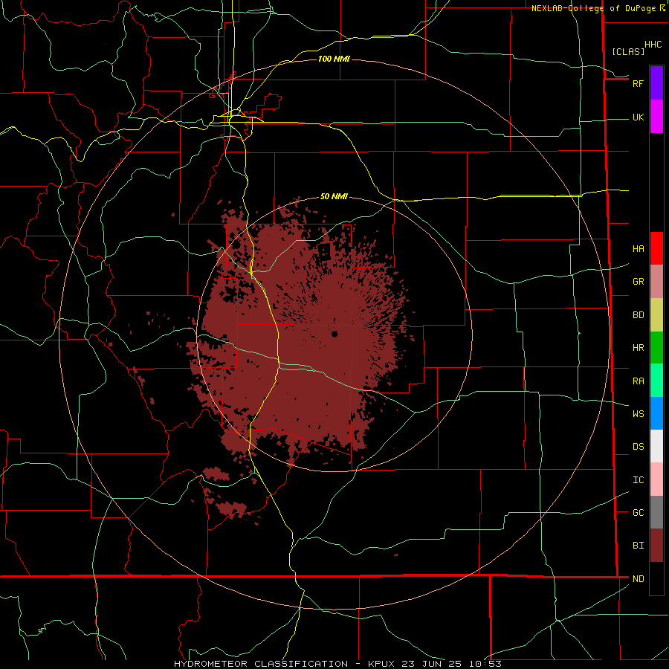The image size is (669, 669).
Task: Click the WS legend label
Action: click(638, 414)
